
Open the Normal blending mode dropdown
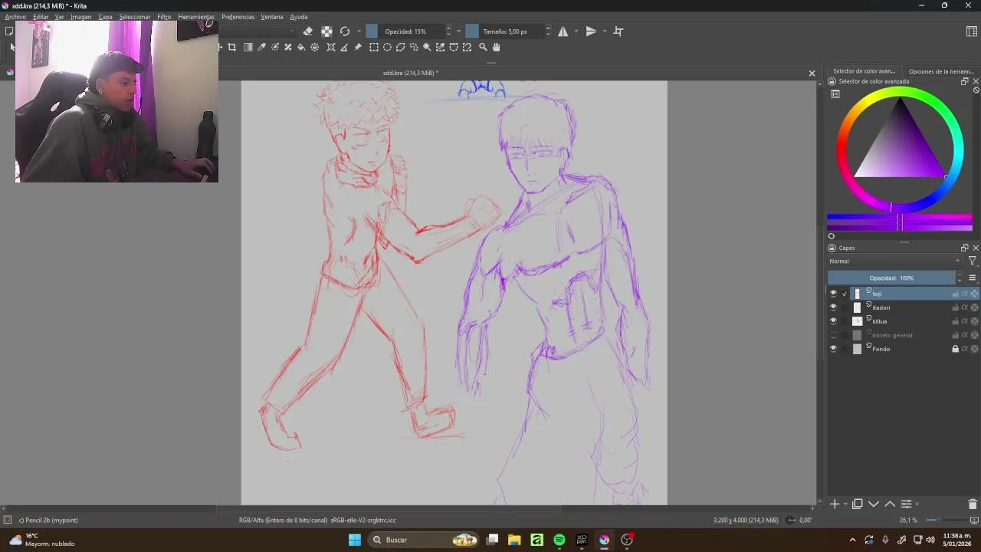point(894,261)
